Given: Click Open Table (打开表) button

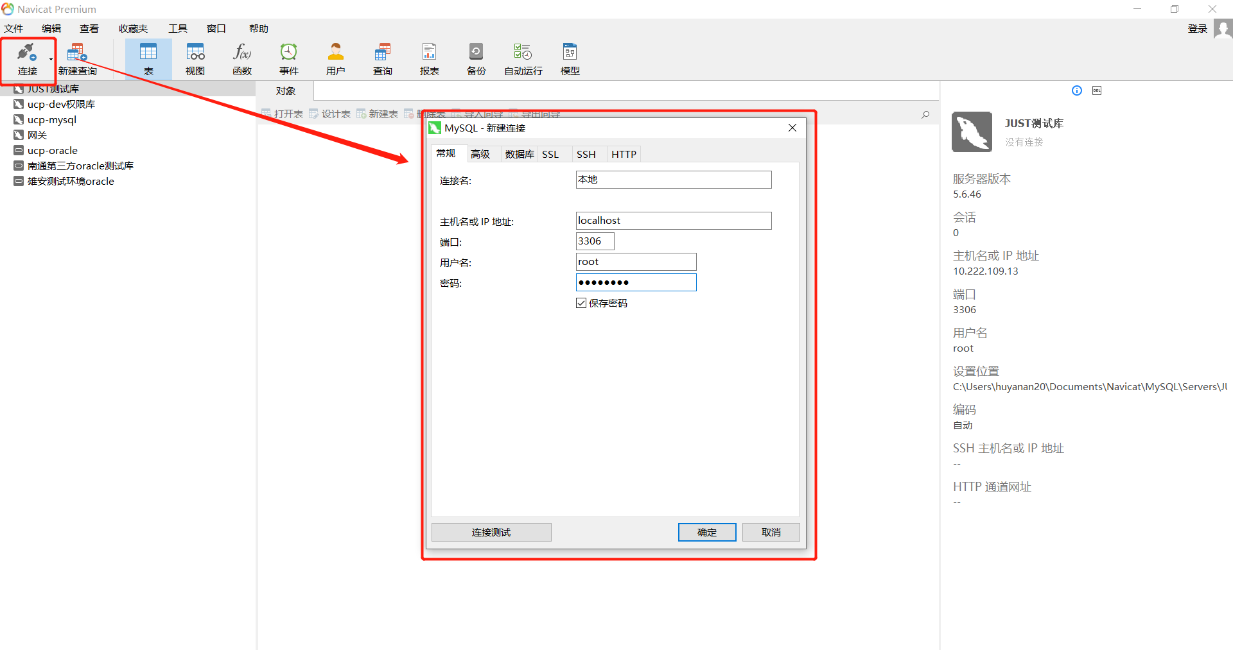Looking at the screenshot, I should tap(283, 114).
